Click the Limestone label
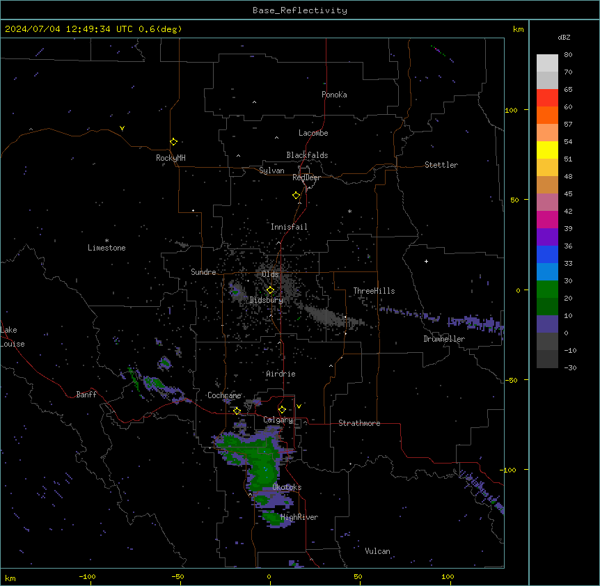 pyautogui.click(x=106, y=248)
